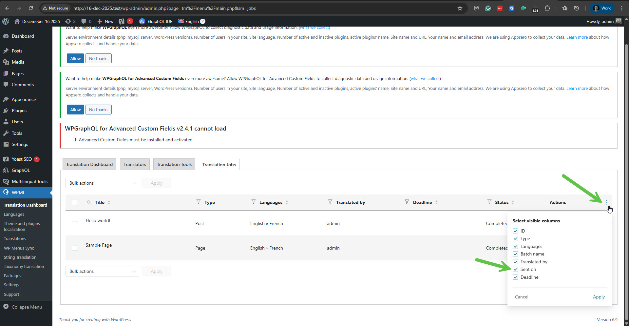
Task: Open the Howdy, admin account menu
Action: pyautogui.click(x=604, y=21)
